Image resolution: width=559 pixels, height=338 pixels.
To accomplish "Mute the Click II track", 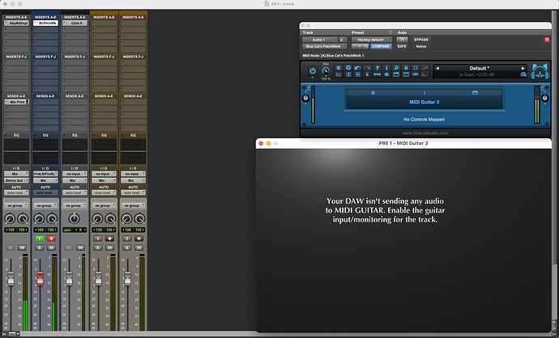I will click(x=80, y=247).
